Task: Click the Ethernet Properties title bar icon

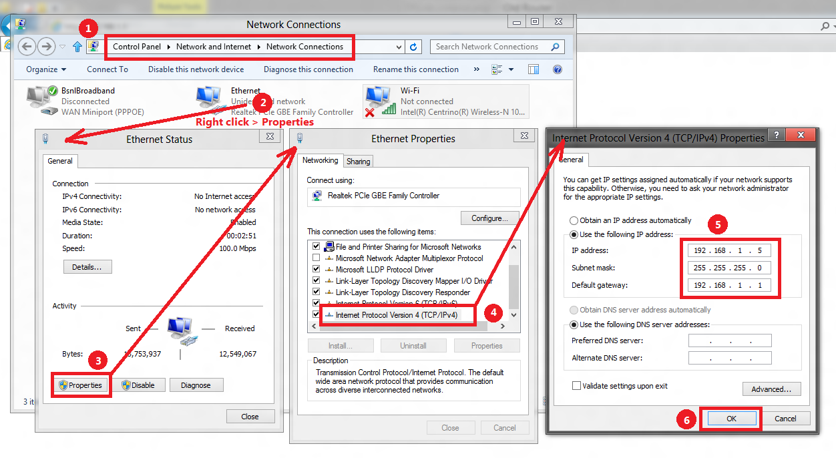Action: click(x=300, y=138)
